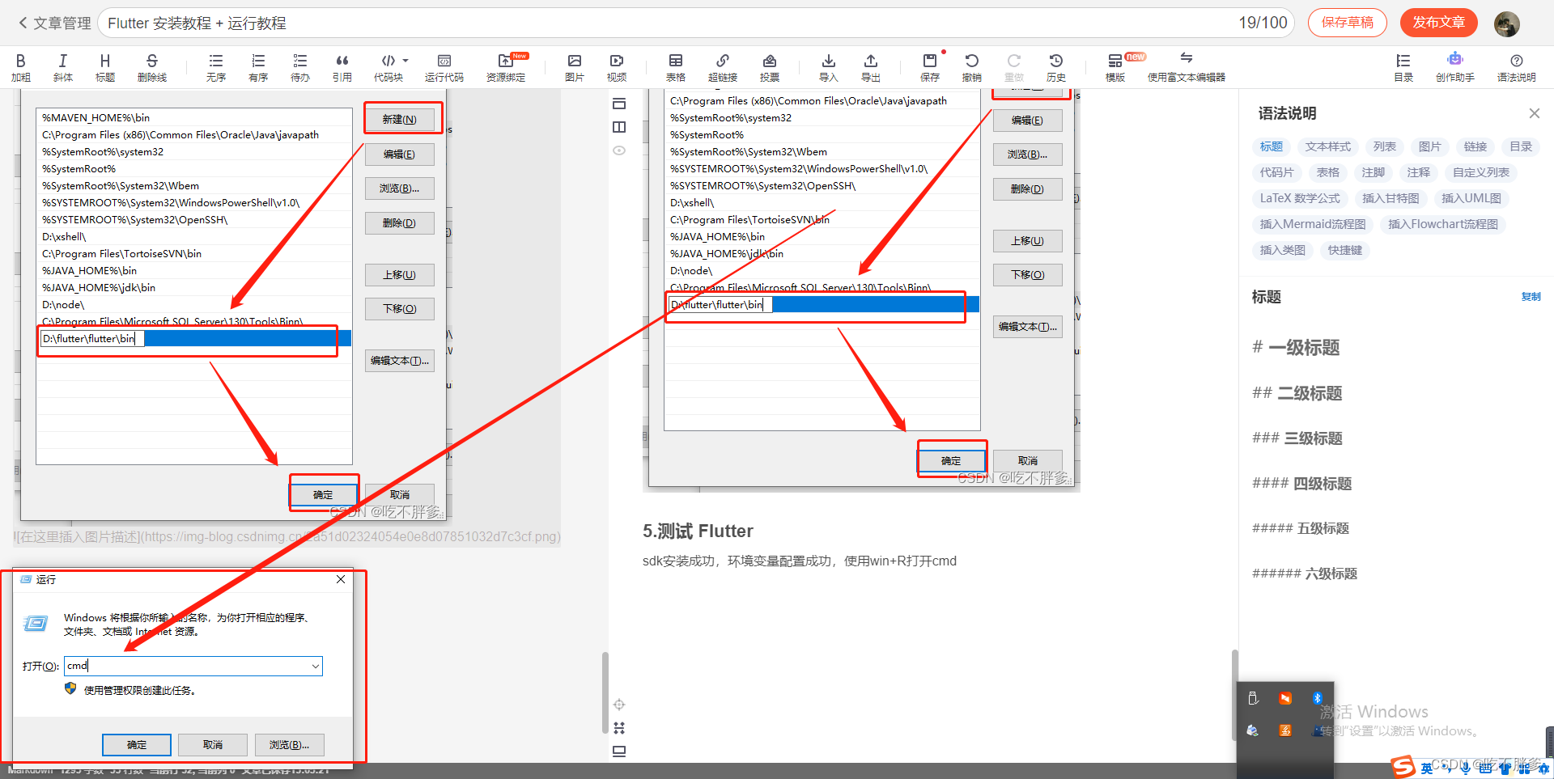Select the 插入甘特图 tab
This screenshot has height=779, width=1554.
point(1391,198)
